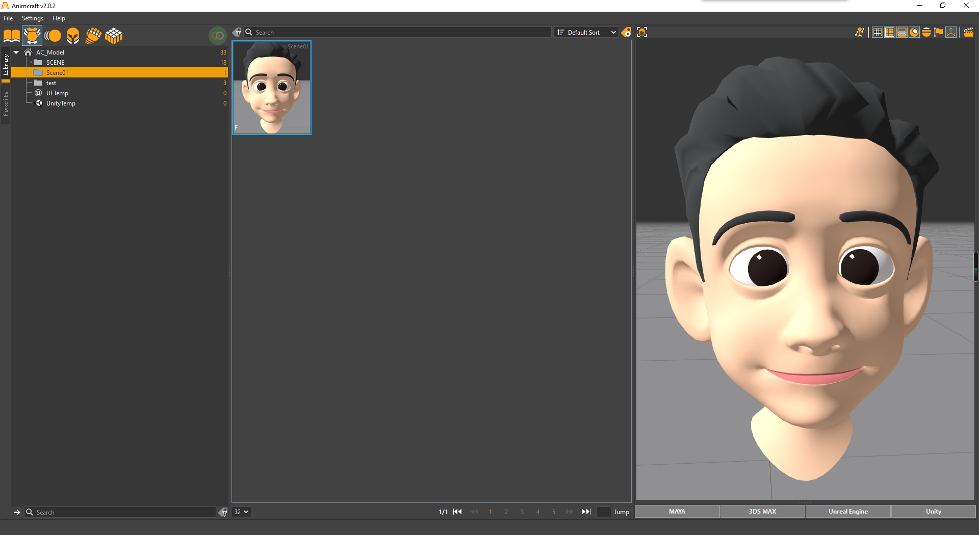Select the body armor character category icon
The image size is (979, 535).
[x=32, y=36]
